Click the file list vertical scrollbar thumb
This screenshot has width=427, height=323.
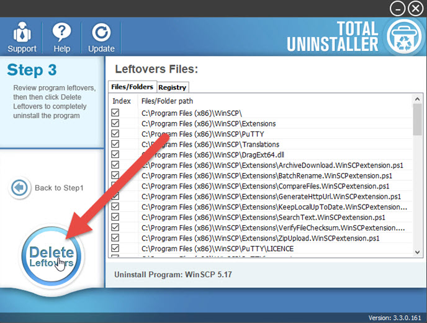click(417, 120)
